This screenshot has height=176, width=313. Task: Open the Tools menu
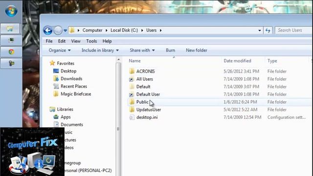pos(91,41)
